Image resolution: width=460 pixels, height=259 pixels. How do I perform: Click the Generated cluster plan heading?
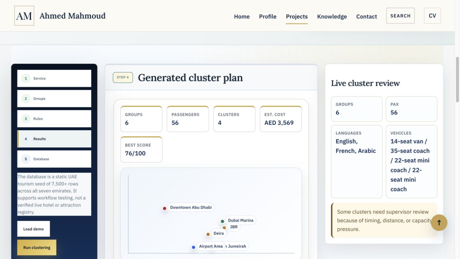pyautogui.click(x=190, y=77)
